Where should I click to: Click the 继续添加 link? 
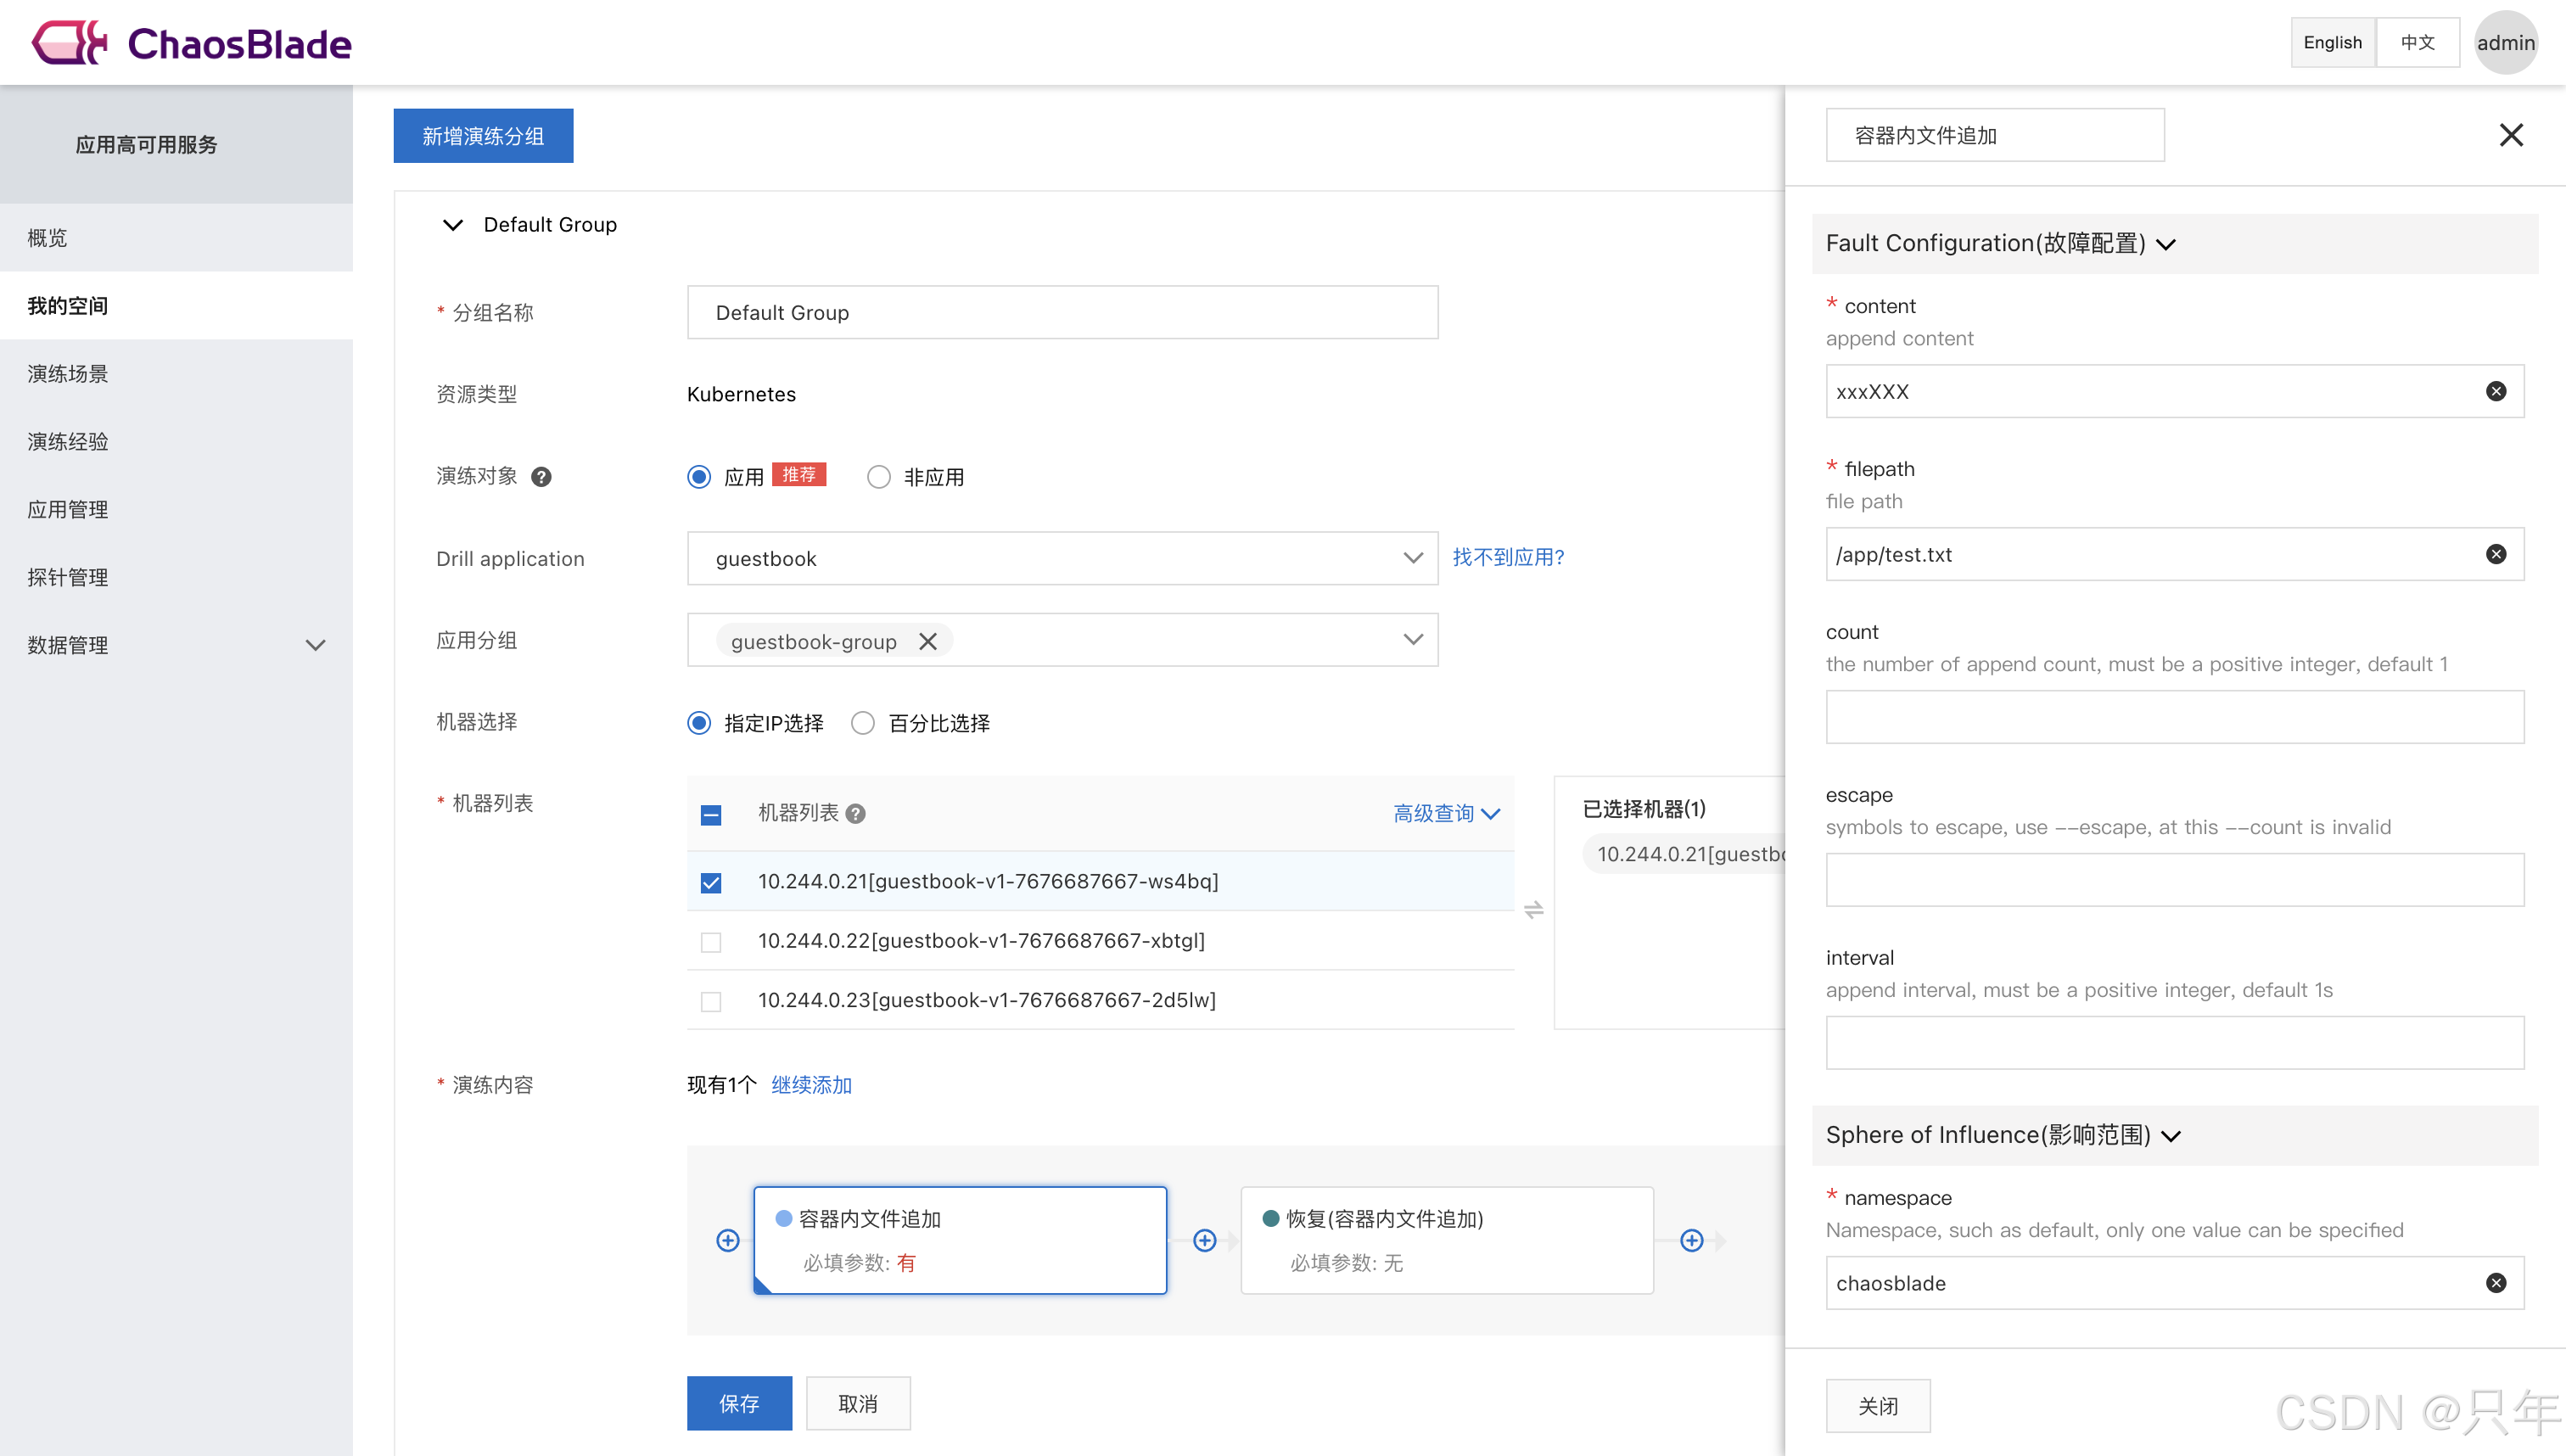tap(811, 1085)
